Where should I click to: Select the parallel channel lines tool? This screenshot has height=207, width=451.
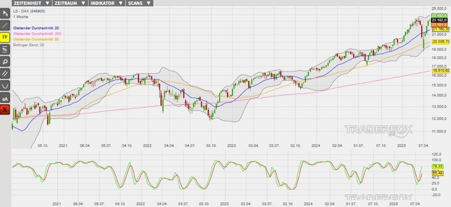5,73
